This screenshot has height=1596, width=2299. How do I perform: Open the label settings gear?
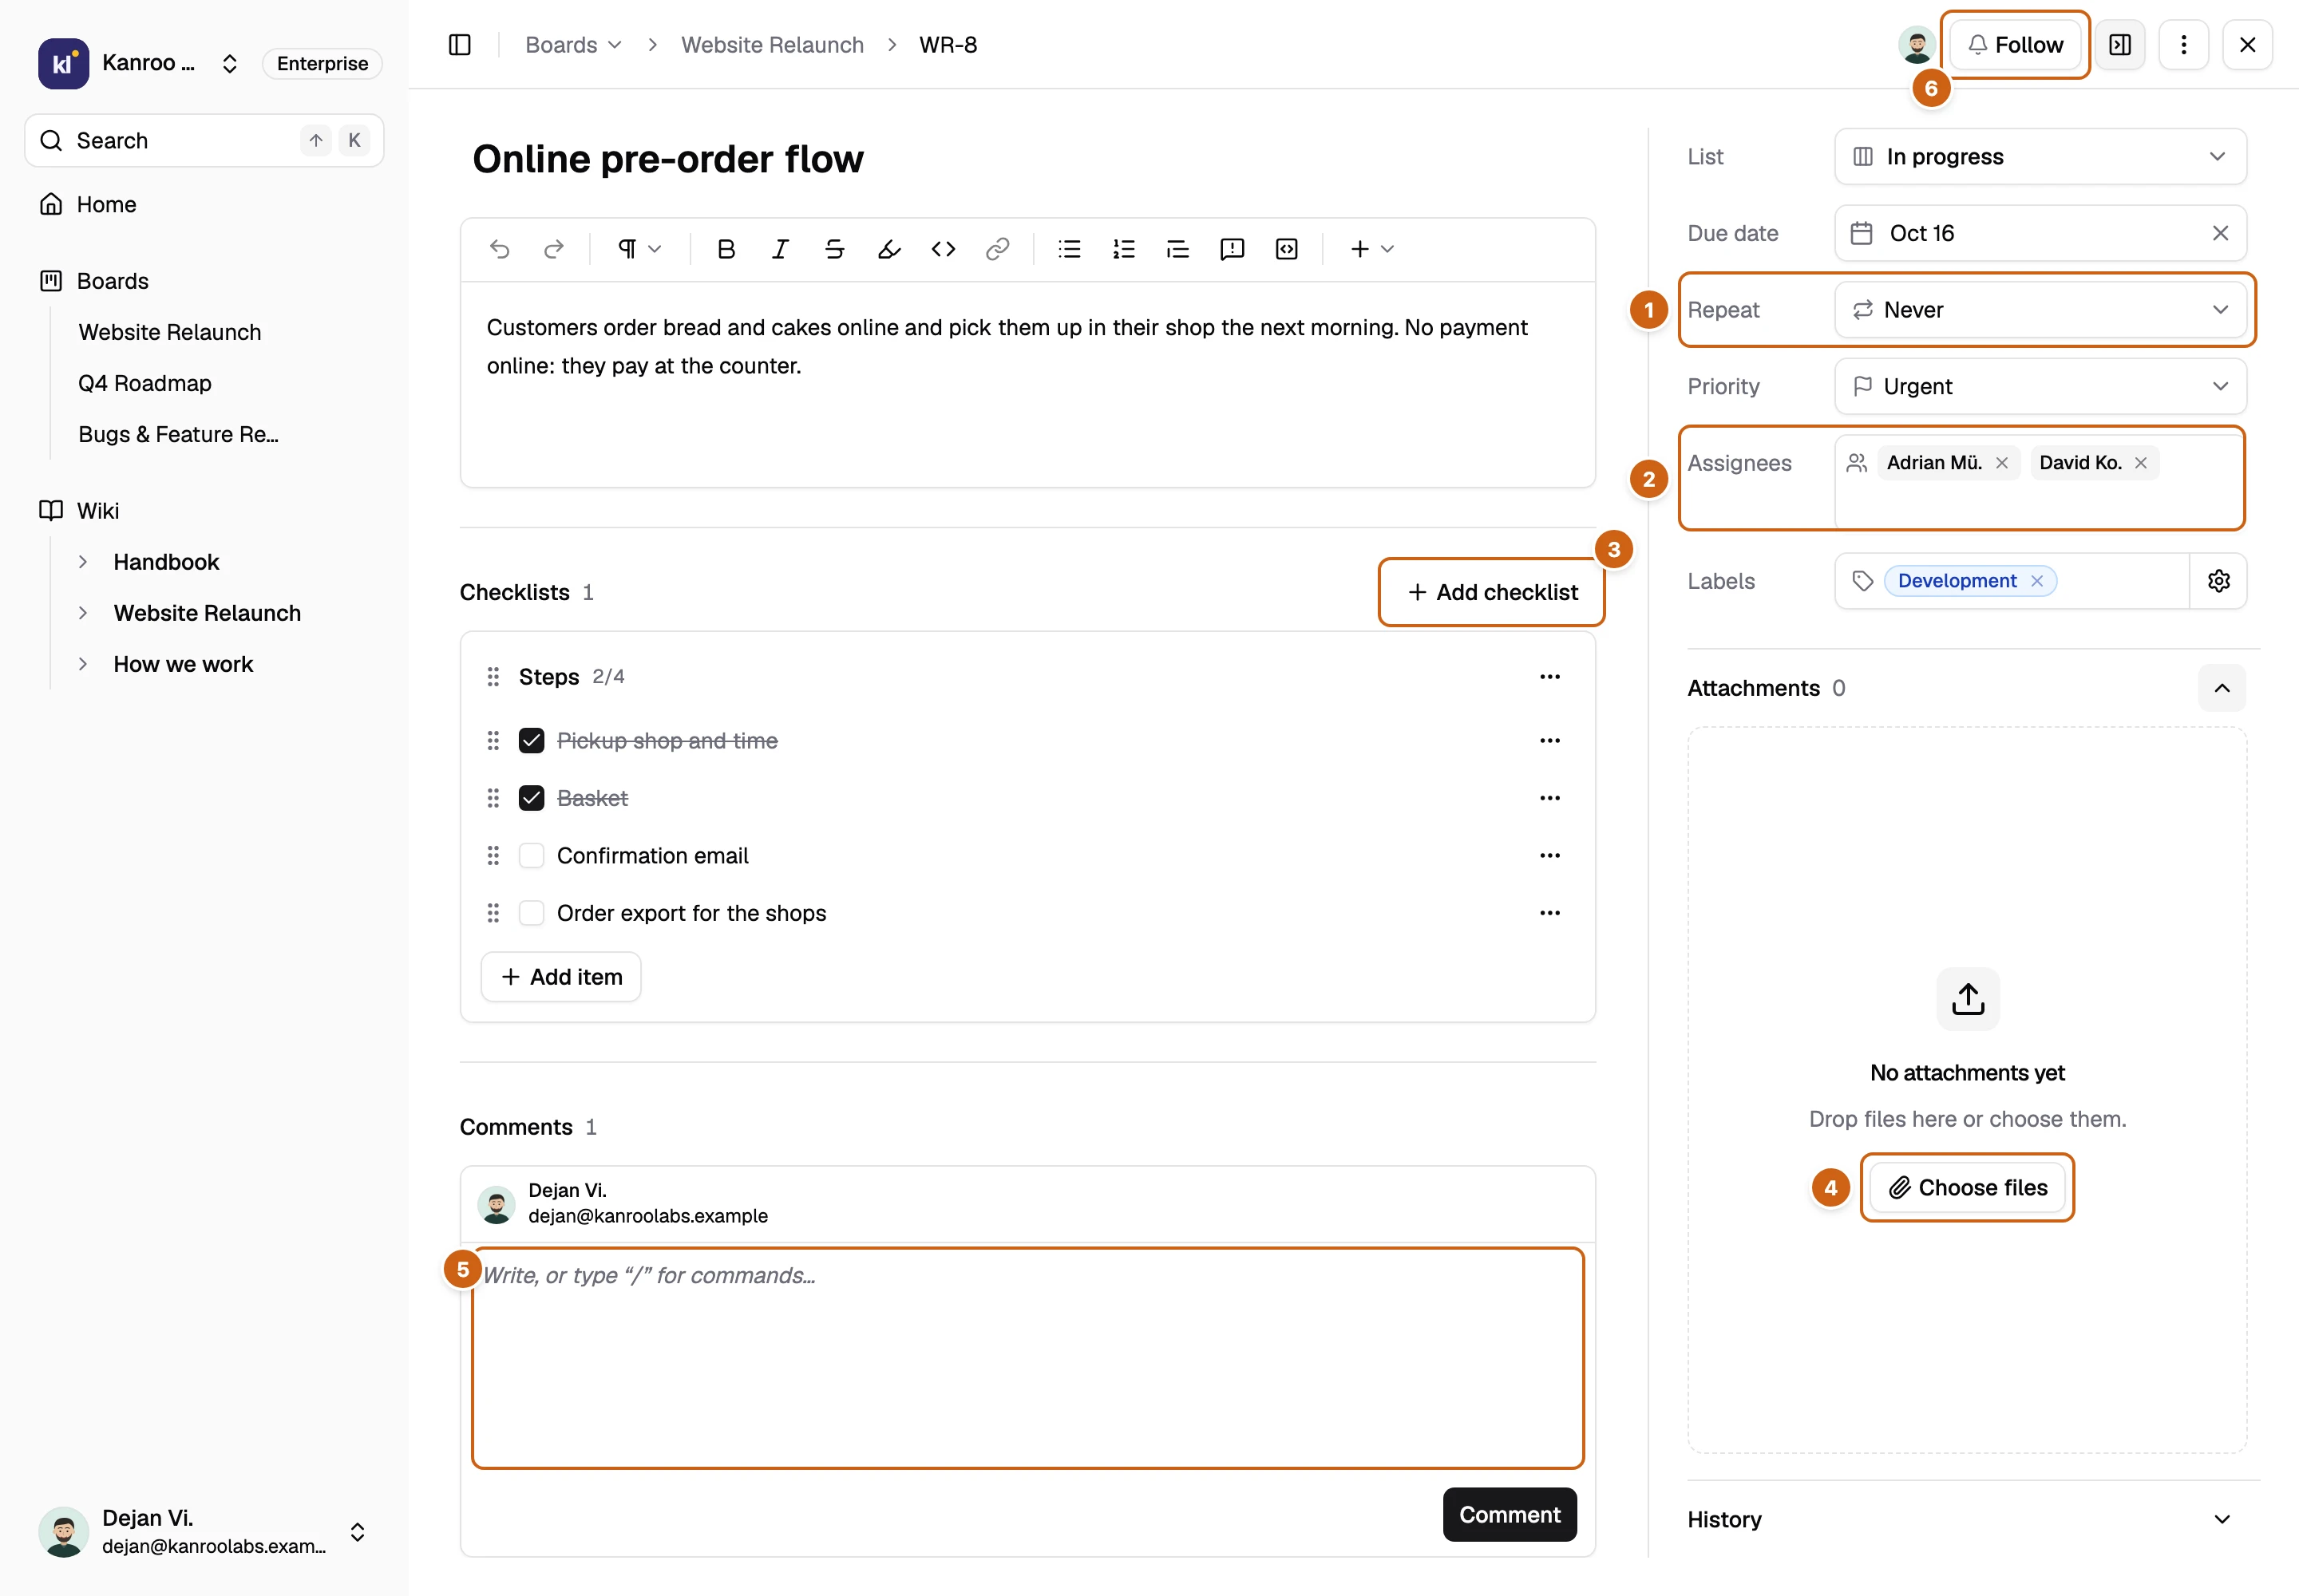click(2218, 581)
